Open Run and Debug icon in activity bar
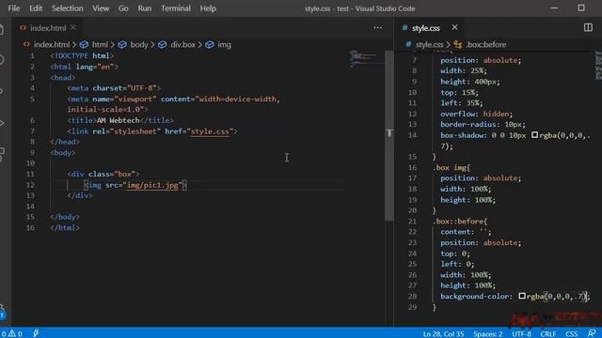The height and width of the screenshot is (338, 602). coord(2,123)
